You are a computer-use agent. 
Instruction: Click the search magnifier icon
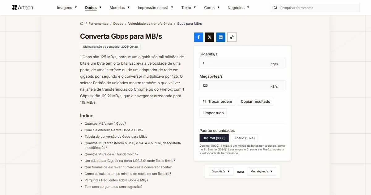pos(276,8)
